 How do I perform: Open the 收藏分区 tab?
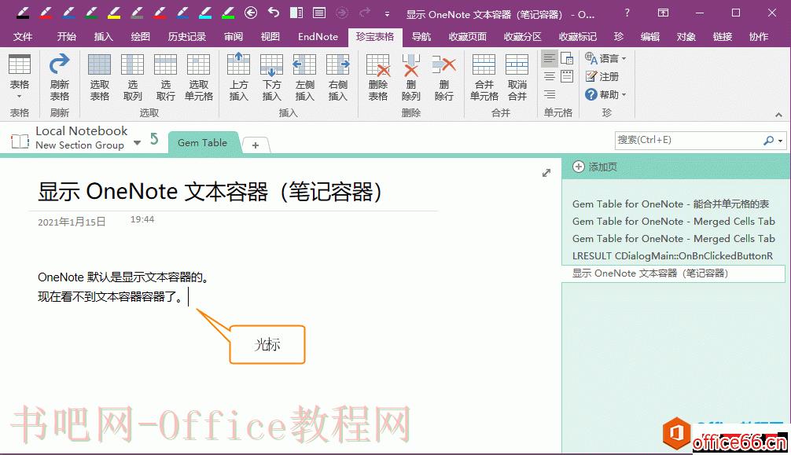coord(523,36)
